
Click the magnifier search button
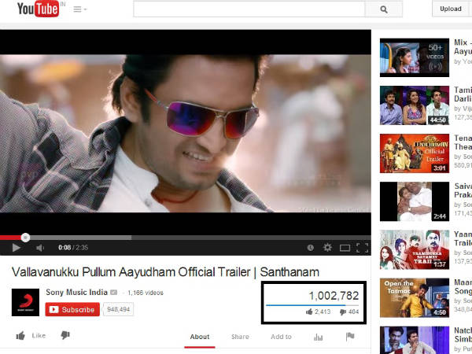[384, 9]
